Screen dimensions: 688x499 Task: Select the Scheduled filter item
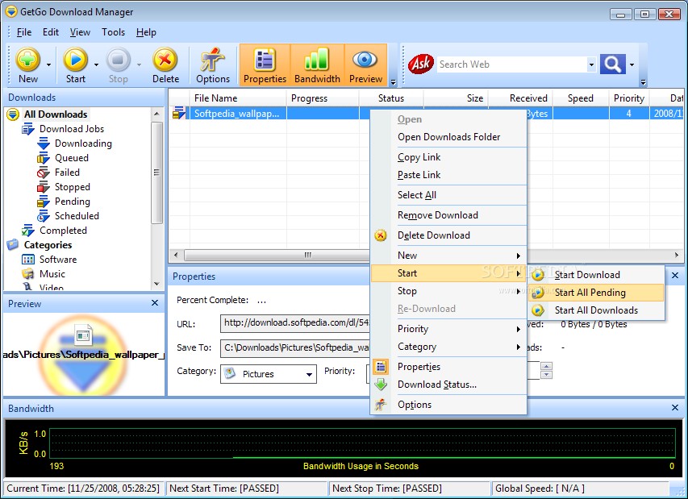pyautogui.click(x=77, y=216)
